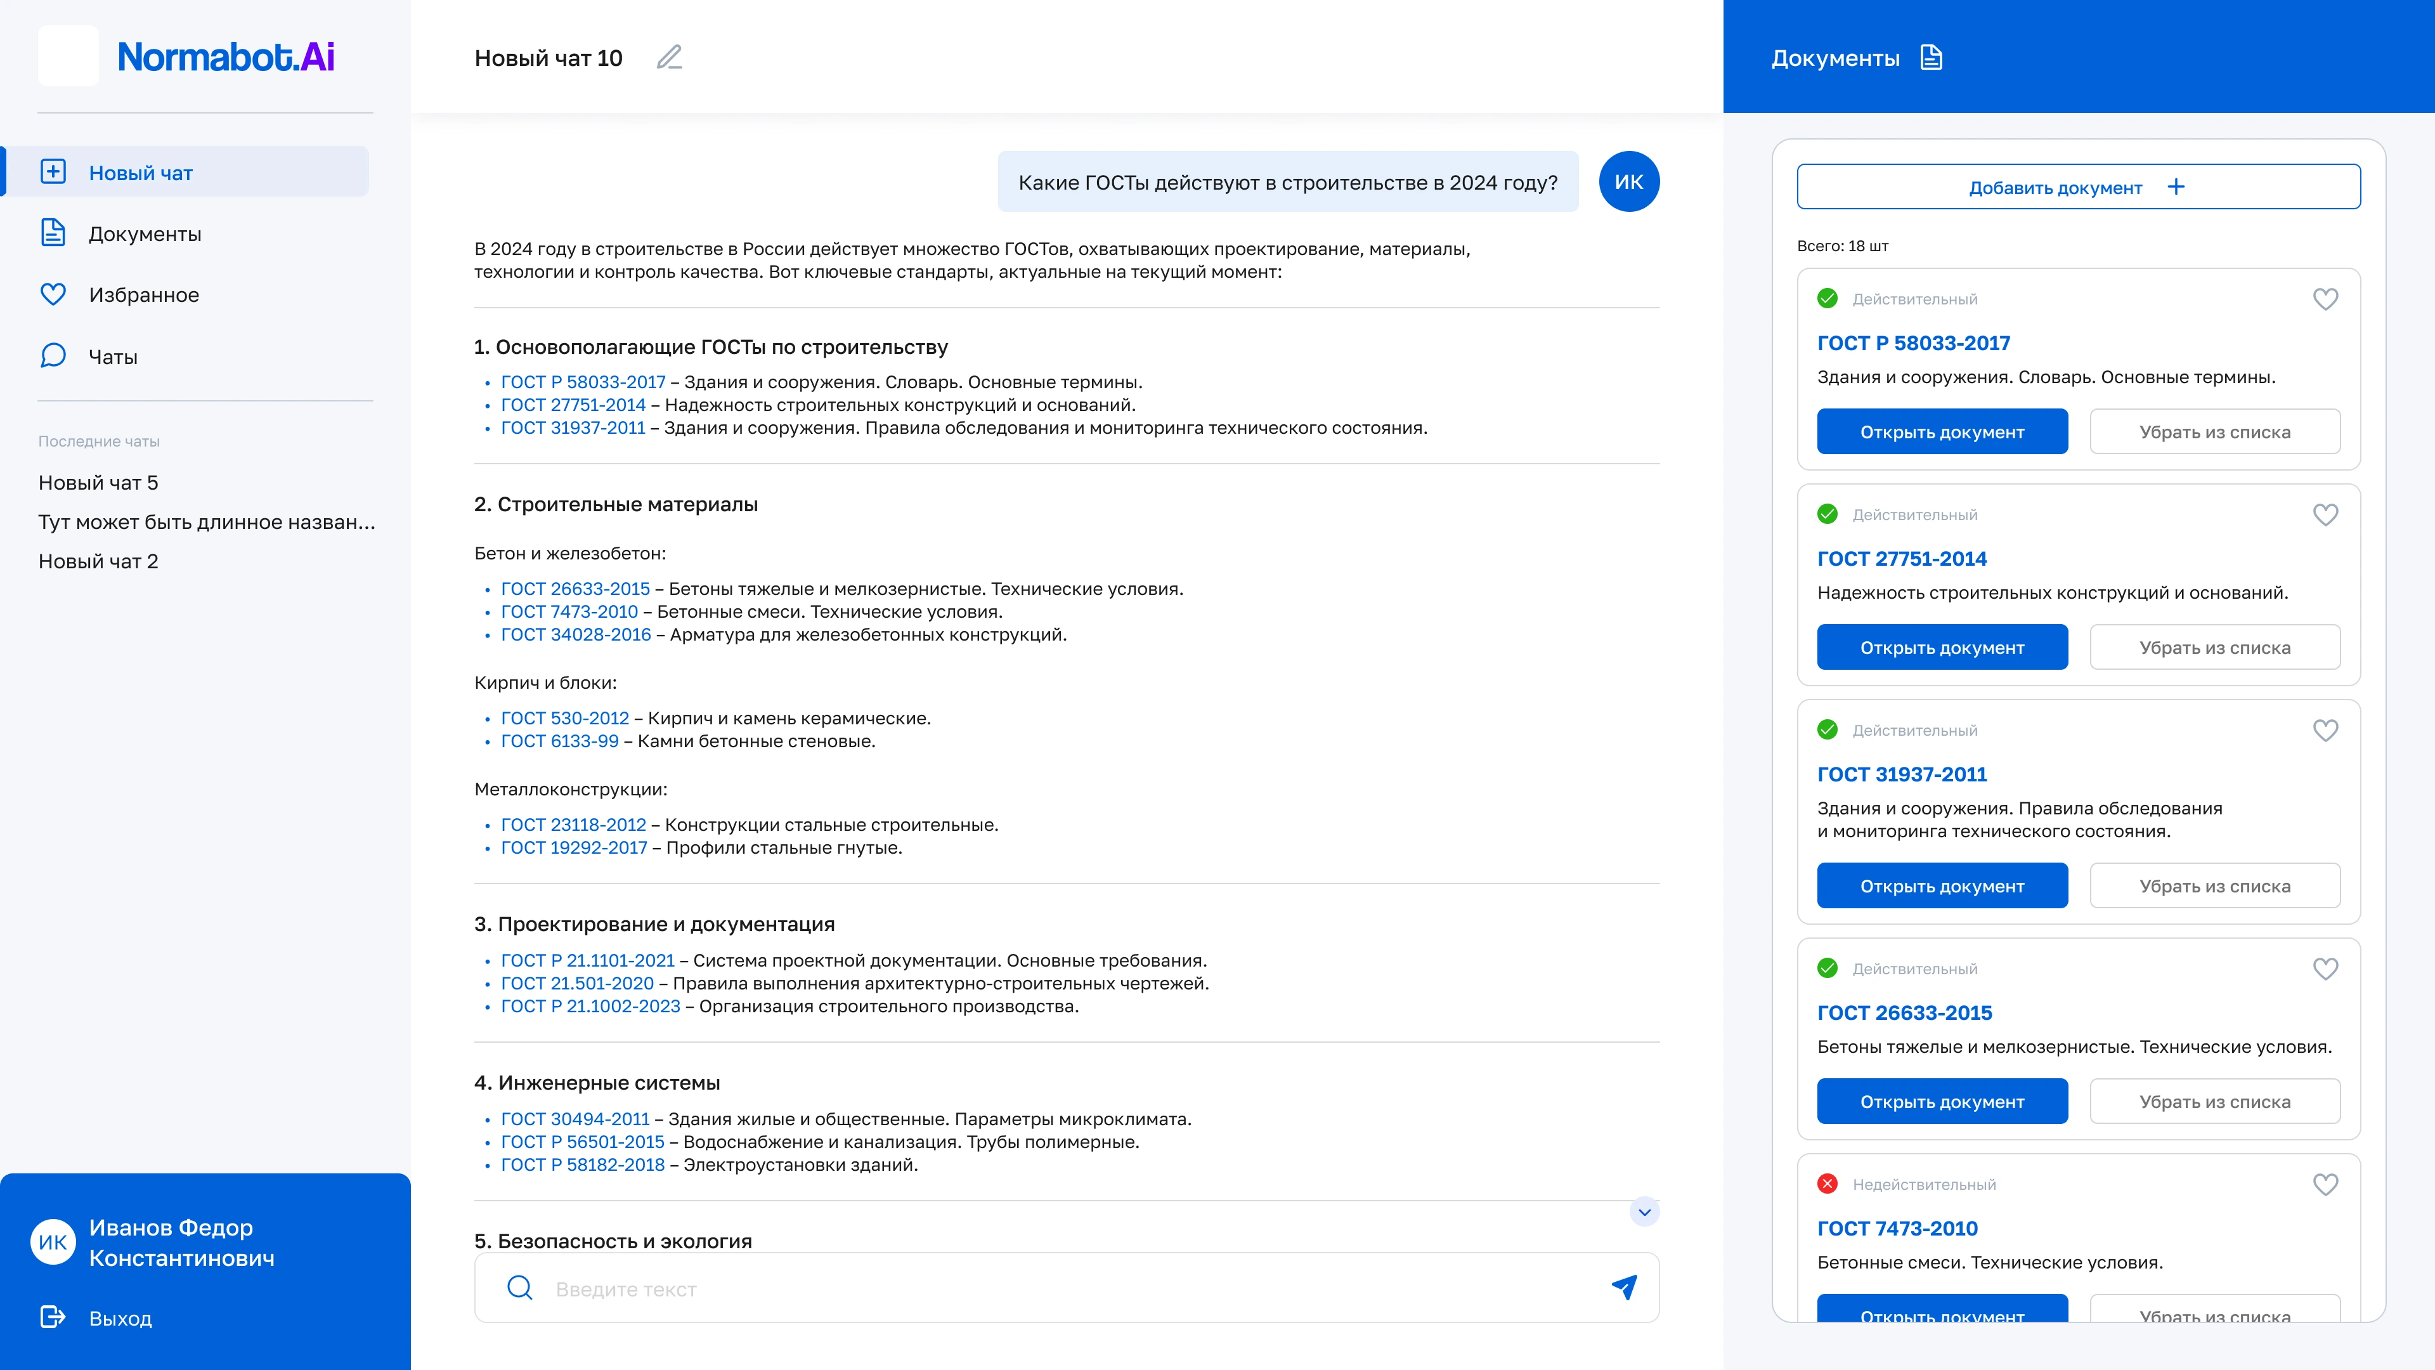Screen dimensions: 2435x1370
Task: Click ГОСТ Р 58182-2018 link
Action: [x=582, y=1165]
